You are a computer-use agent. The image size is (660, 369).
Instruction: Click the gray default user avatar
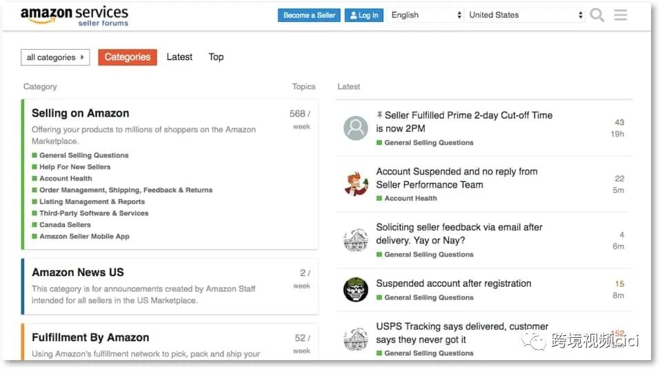(x=356, y=128)
